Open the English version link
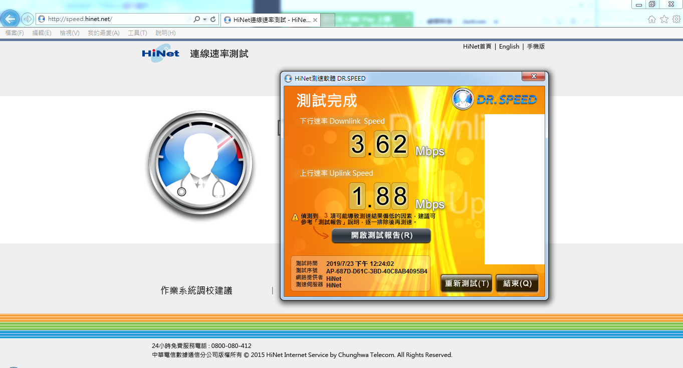The height and width of the screenshot is (368, 683). point(509,47)
